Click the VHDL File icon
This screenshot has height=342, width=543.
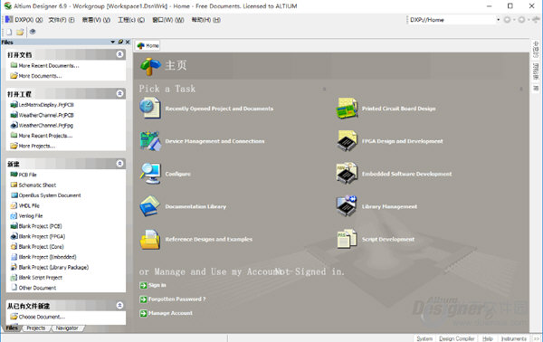coord(14,205)
